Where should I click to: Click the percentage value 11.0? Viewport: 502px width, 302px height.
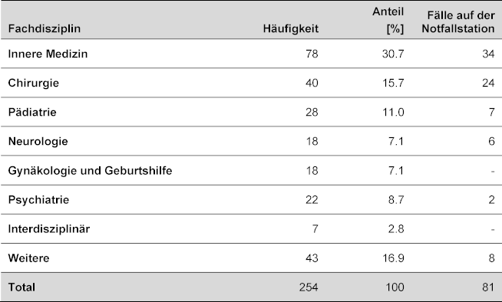pos(393,112)
